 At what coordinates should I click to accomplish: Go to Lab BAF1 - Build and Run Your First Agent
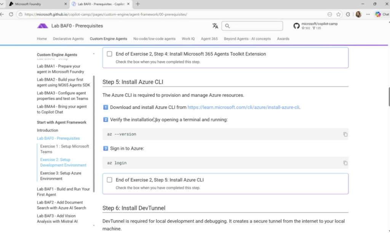coord(63,192)
